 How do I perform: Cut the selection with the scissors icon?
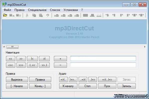pos(27,15)
